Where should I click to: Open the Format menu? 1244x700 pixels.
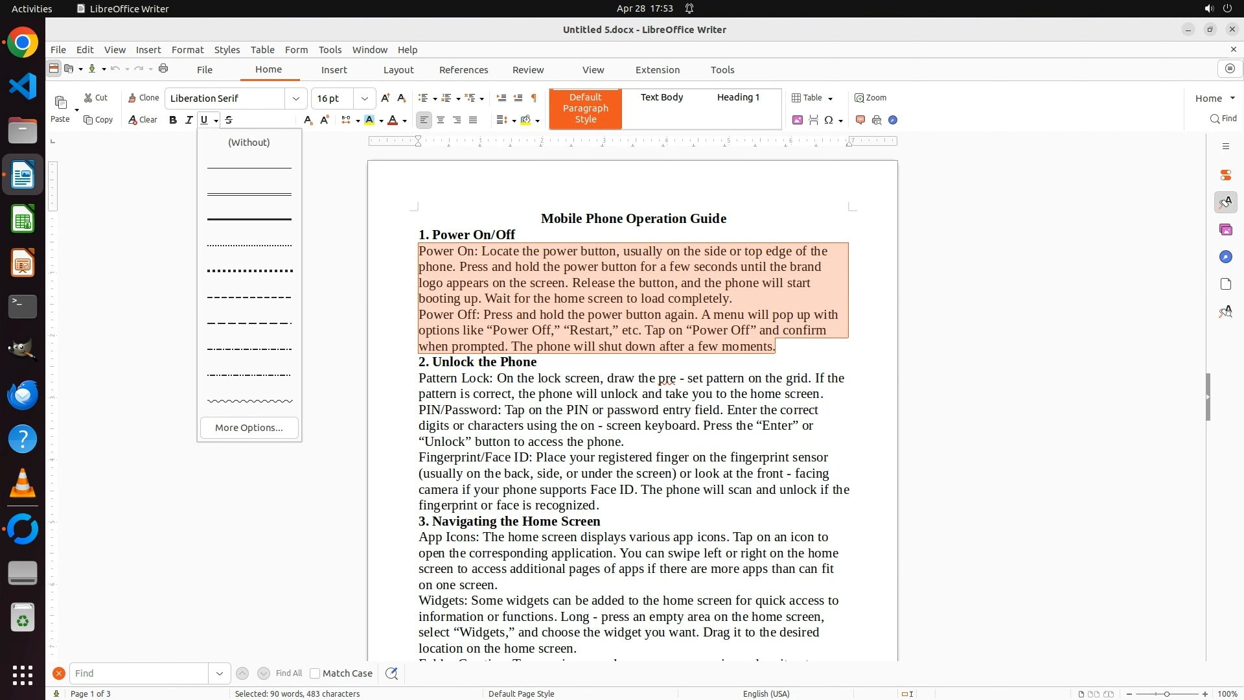point(187,50)
